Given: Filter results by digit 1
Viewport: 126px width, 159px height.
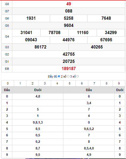Looking at the screenshot, I should point(20,83).
